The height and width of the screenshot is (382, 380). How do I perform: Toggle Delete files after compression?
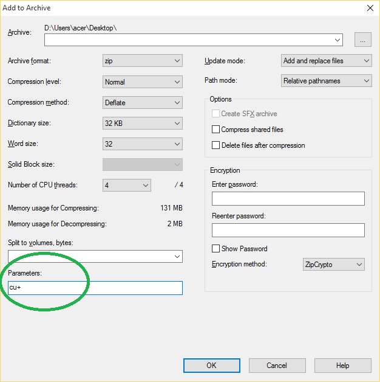pos(215,145)
